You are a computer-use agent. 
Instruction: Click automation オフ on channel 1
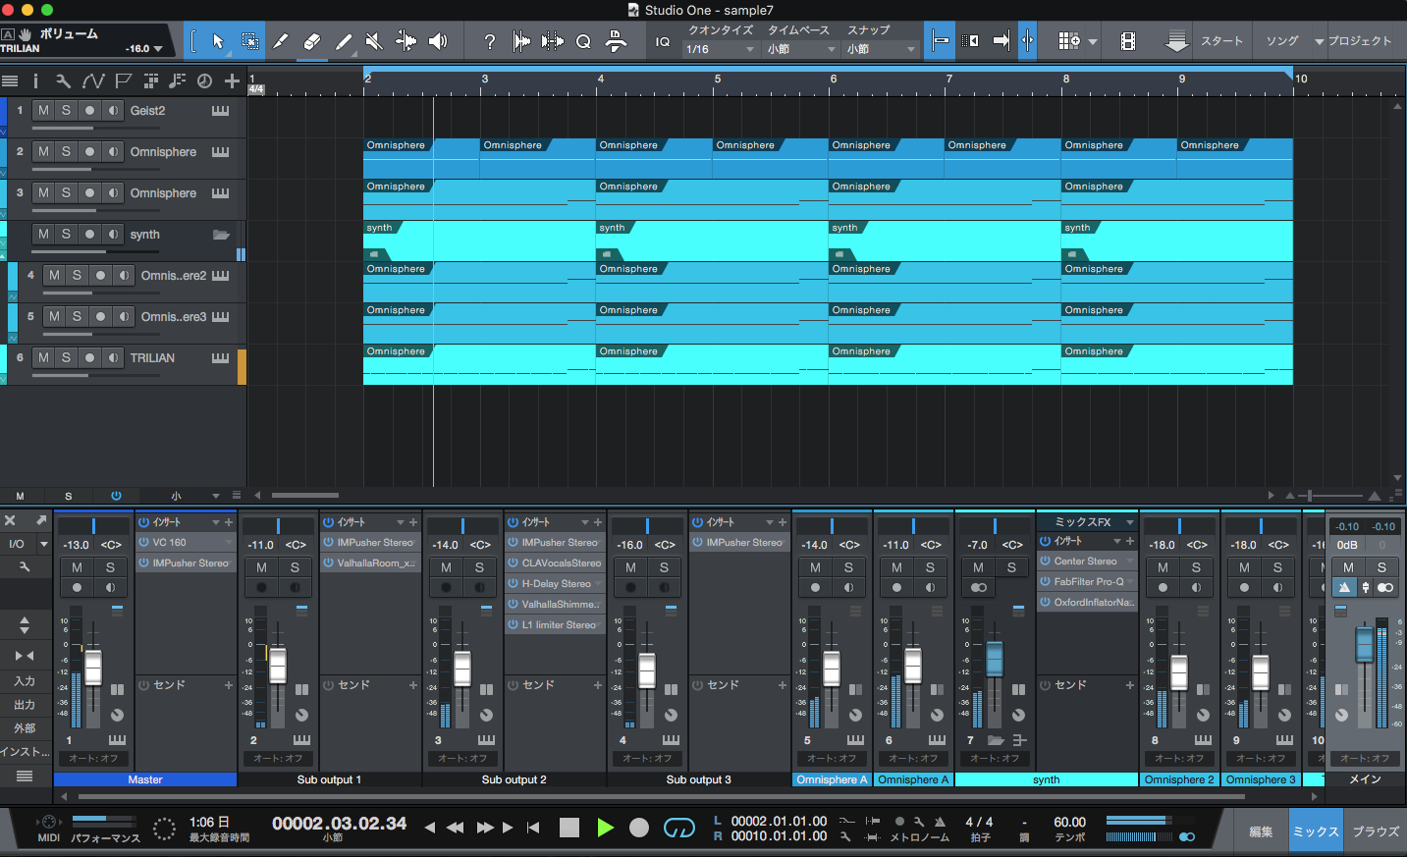[93, 759]
